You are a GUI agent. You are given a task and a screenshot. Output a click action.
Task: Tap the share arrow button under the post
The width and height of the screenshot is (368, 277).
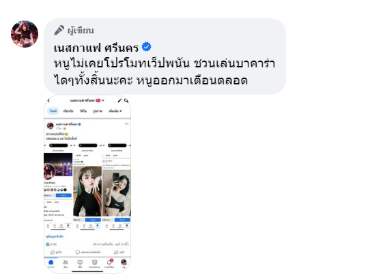click(x=119, y=252)
